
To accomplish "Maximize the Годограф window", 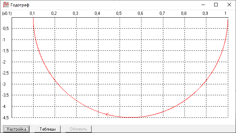I will pos(216,5).
